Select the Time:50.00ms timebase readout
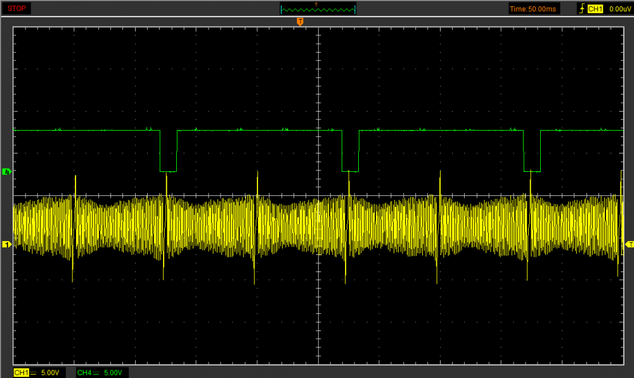Image resolution: width=634 pixels, height=378 pixels. click(x=534, y=9)
